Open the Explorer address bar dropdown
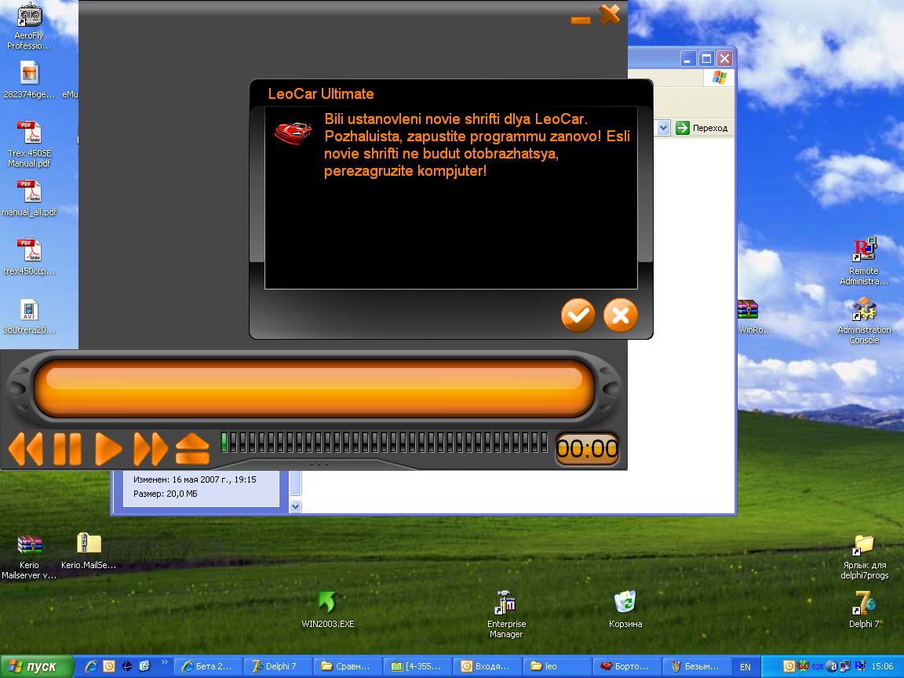The width and height of the screenshot is (904, 678). [664, 127]
